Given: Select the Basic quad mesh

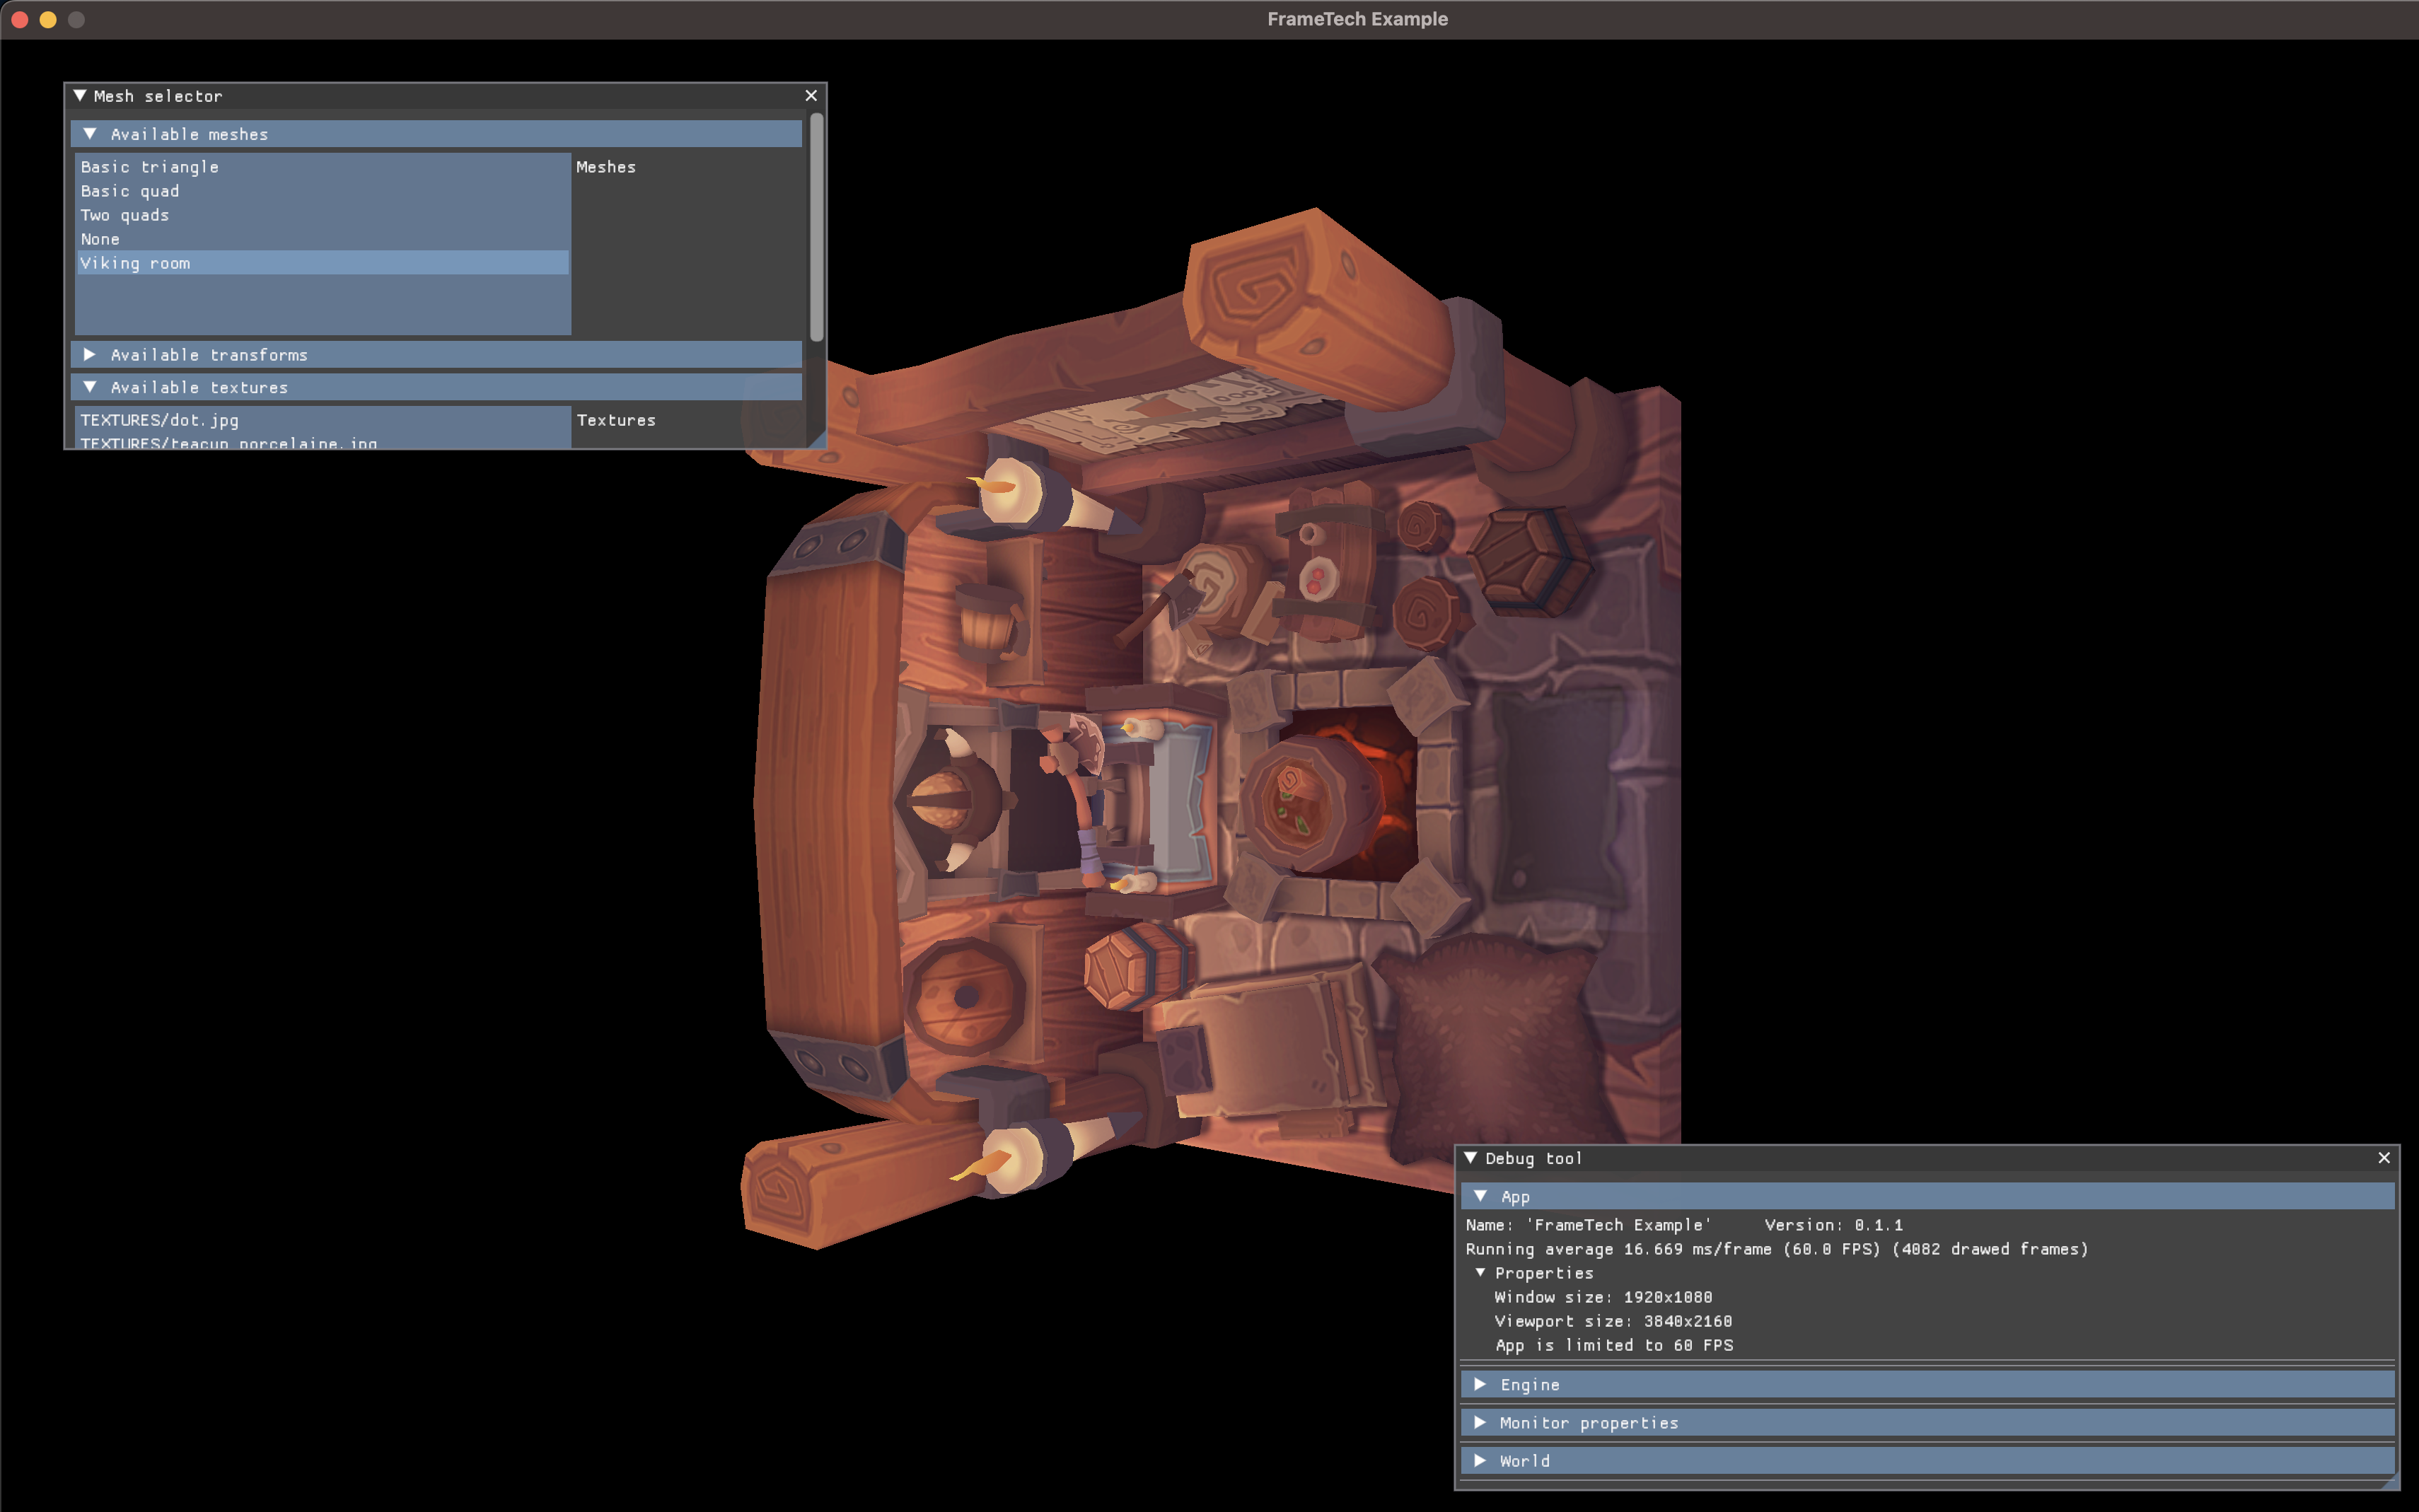Looking at the screenshot, I should pos(322,191).
